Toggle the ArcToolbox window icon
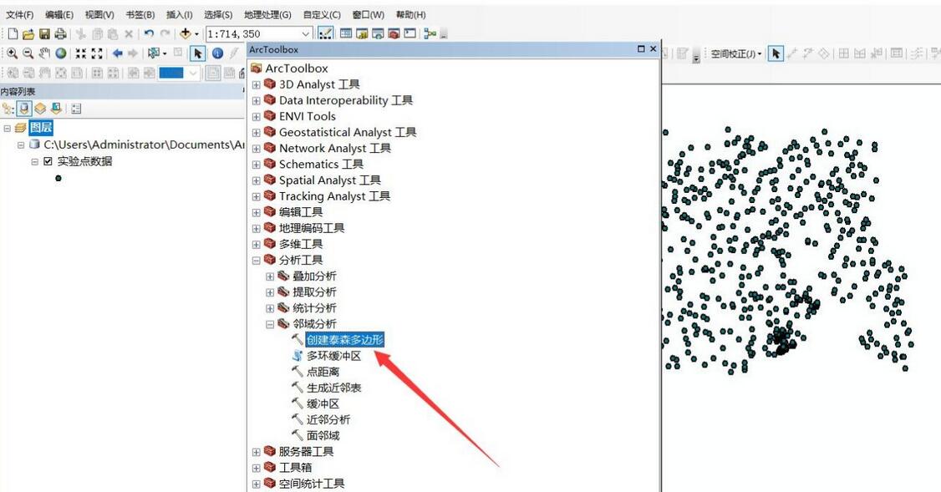This screenshot has height=492, width=941. point(394,34)
